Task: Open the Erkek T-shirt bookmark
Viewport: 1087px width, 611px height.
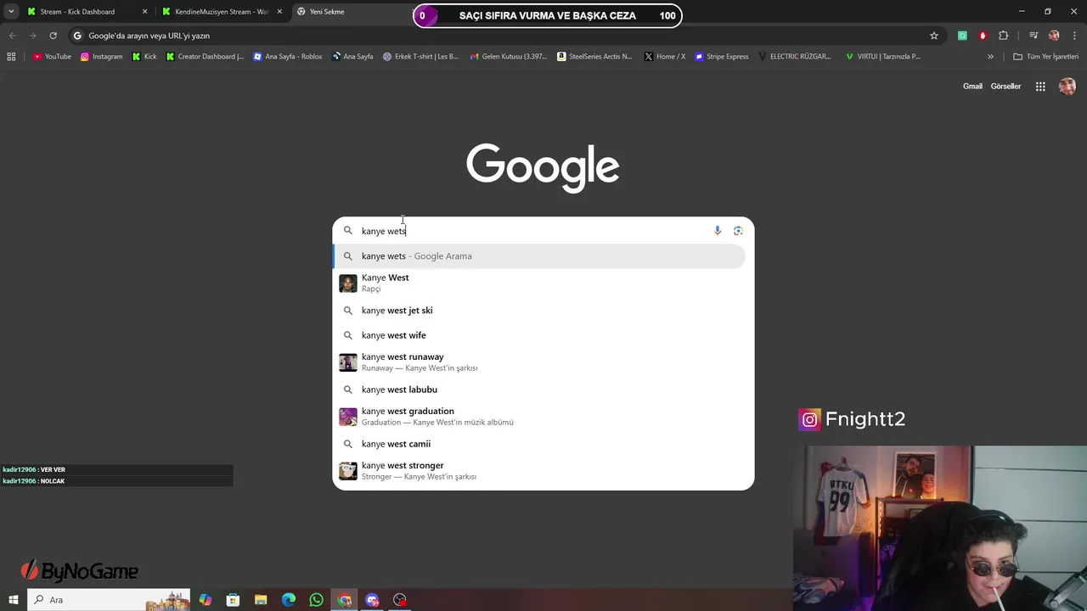Action: pos(420,57)
